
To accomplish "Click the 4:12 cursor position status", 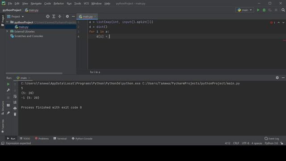I will (227, 143).
